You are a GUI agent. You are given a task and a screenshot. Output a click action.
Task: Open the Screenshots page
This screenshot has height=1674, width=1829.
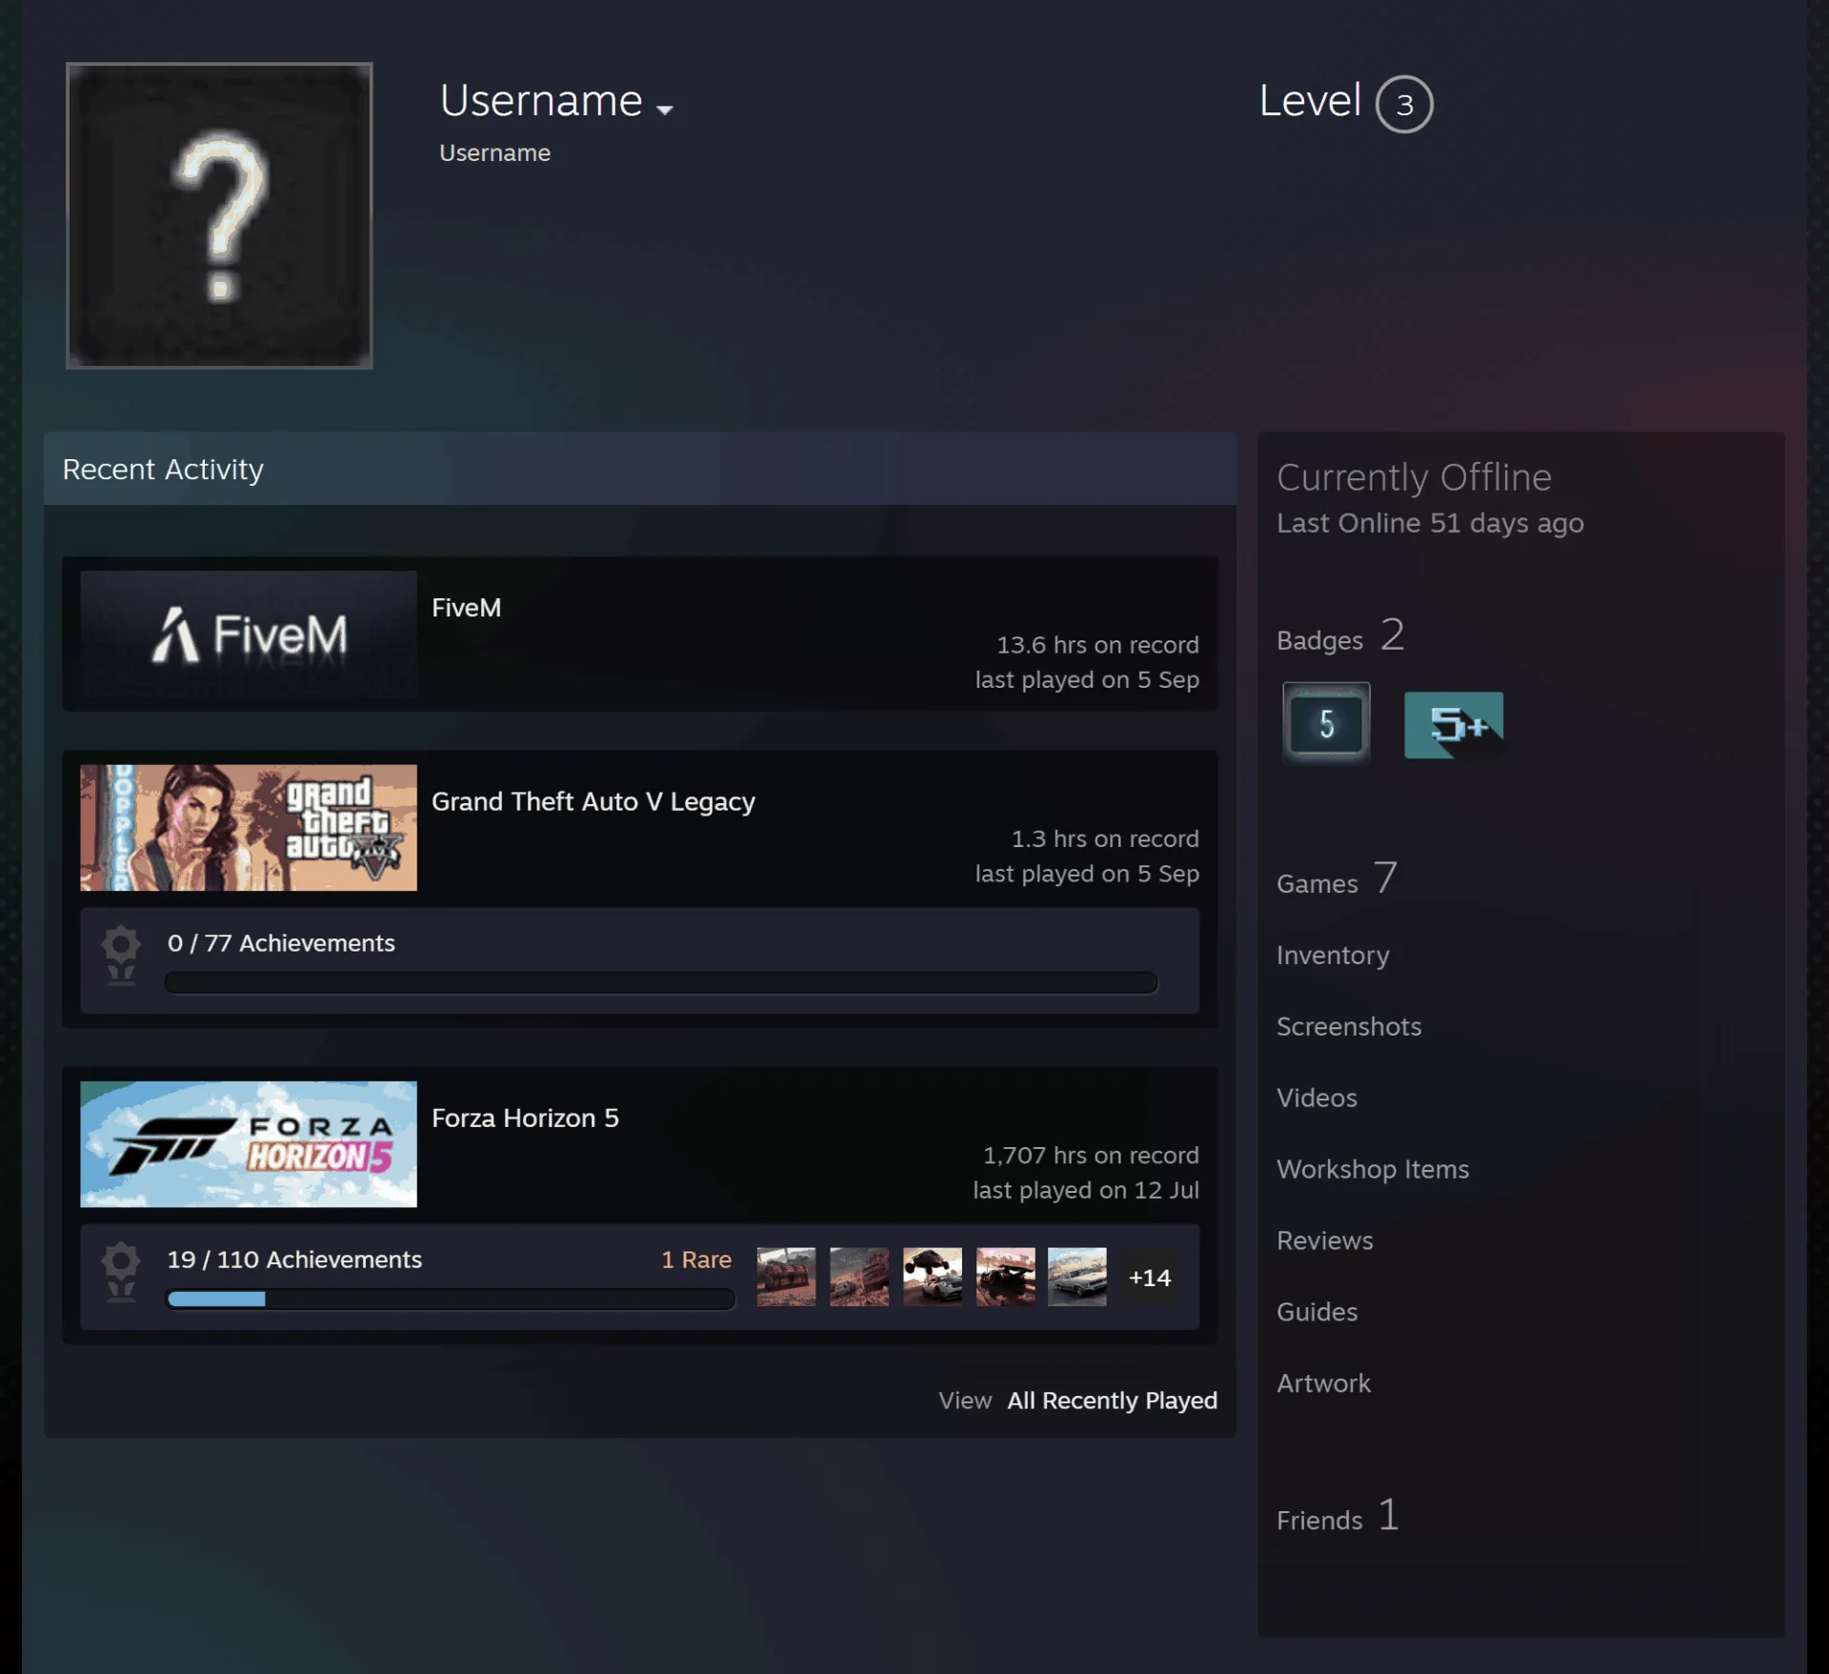click(1349, 1026)
